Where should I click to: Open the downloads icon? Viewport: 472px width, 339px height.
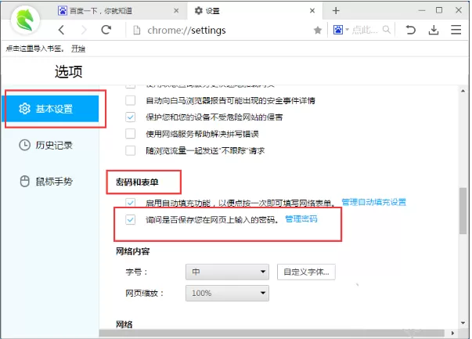(434, 30)
